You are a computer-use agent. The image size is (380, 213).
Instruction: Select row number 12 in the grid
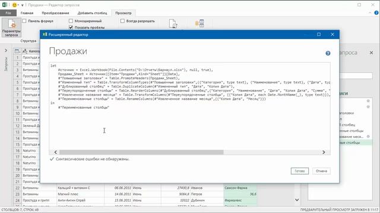pyautogui.click(x=17, y=126)
